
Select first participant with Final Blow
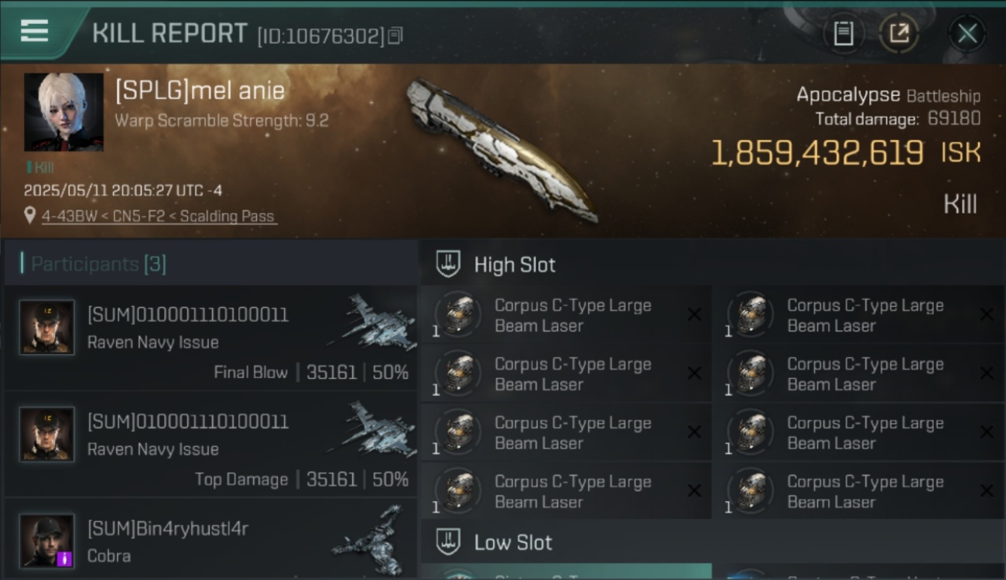pos(210,339)
